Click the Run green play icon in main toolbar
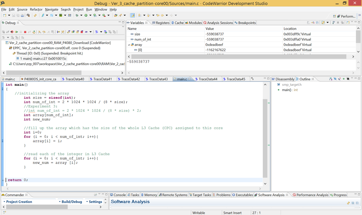The height and width of the screenshot is (215, 362). 86,16
